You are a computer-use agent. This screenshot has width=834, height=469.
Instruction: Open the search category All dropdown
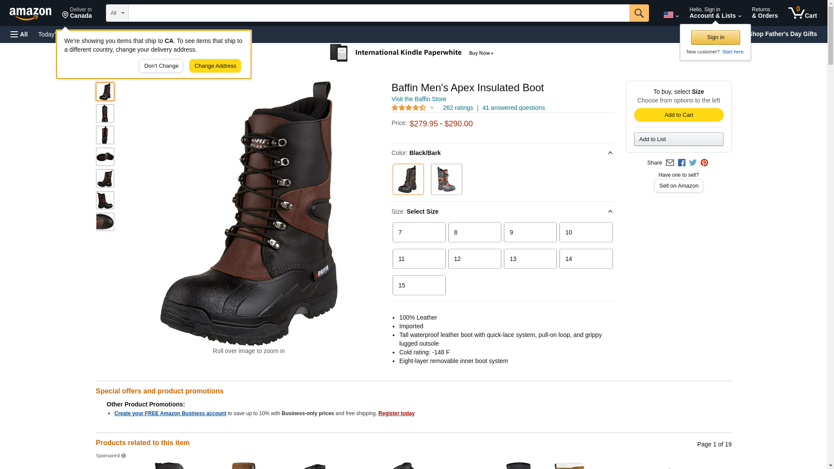[117, 13]
